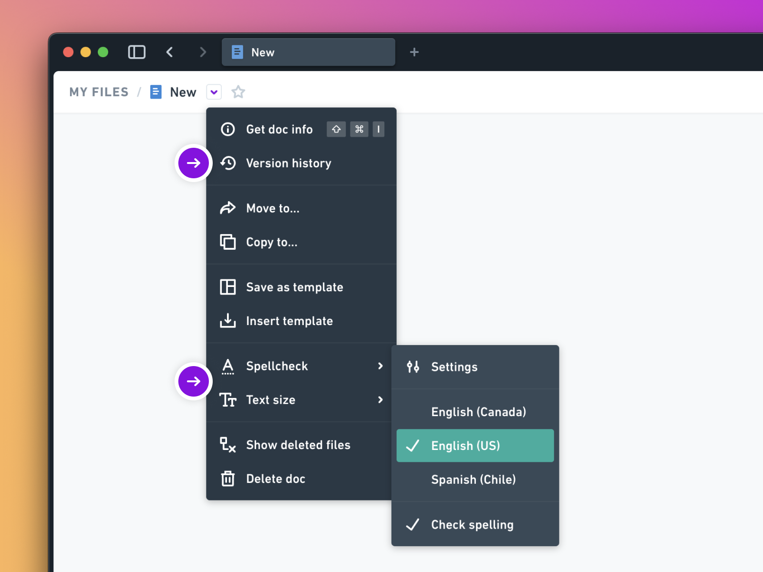763x572 pixels.
Task: Switch to the New document tab
Action: coord(308,52)
